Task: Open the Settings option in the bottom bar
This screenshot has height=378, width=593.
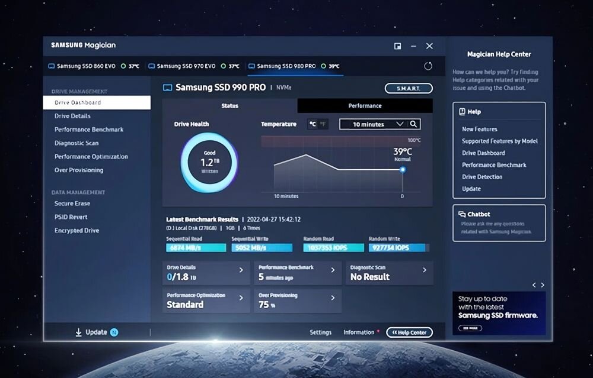Action: click(x=320, y=332)
